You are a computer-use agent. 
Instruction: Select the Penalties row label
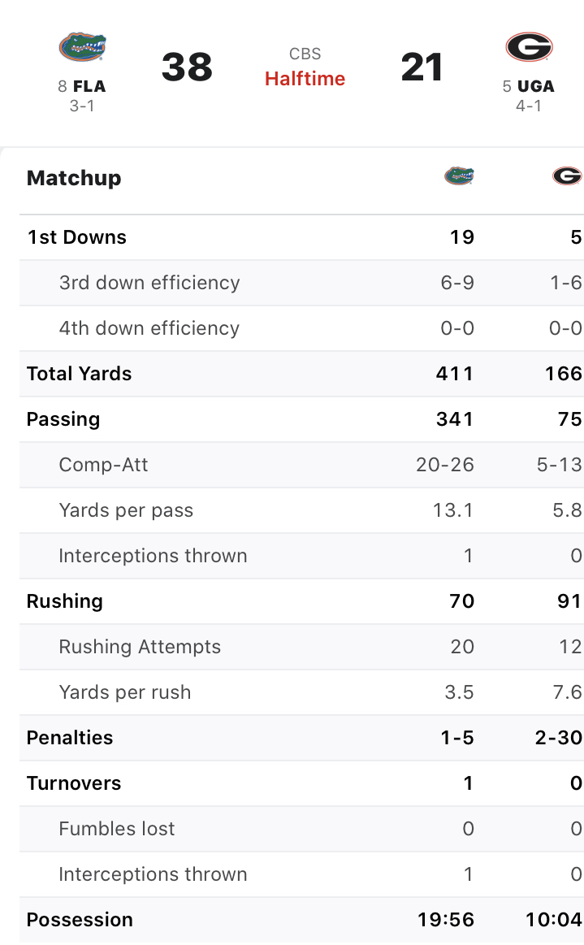point(70,738)
